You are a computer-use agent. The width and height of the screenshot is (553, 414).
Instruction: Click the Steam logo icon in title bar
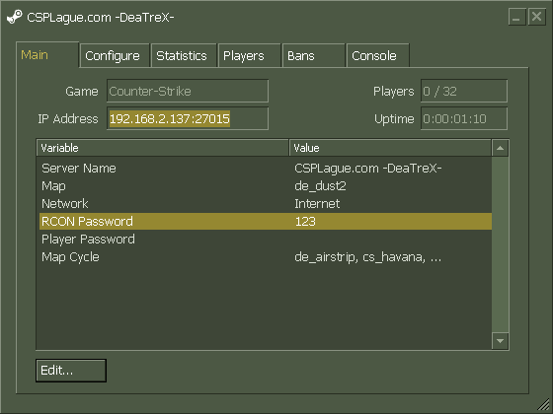[15, 17]
